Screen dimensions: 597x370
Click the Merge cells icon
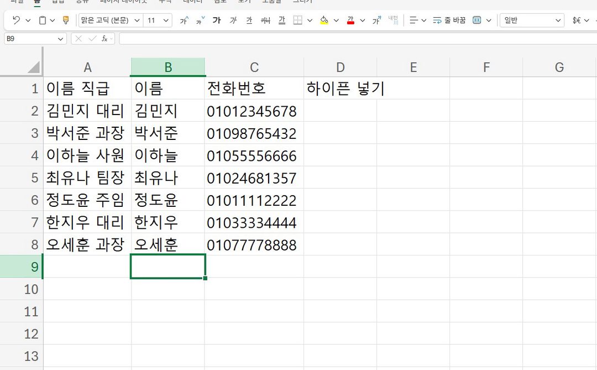pos(476,20)
